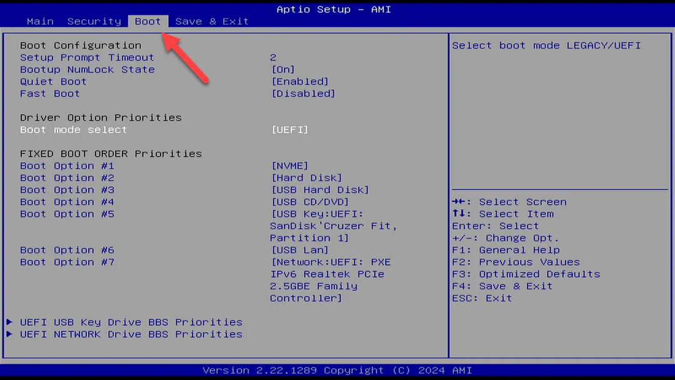Edit the Setup Prompt Timeout value 2
675x380 pixels.
pos(273,57)
